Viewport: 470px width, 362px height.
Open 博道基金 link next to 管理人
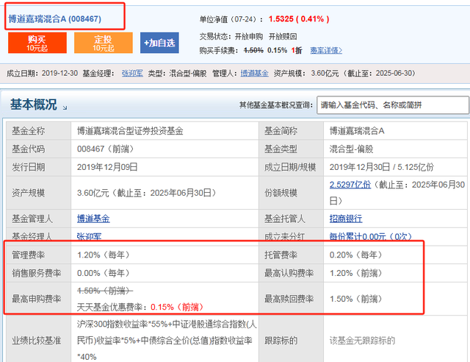pos(255,73)
